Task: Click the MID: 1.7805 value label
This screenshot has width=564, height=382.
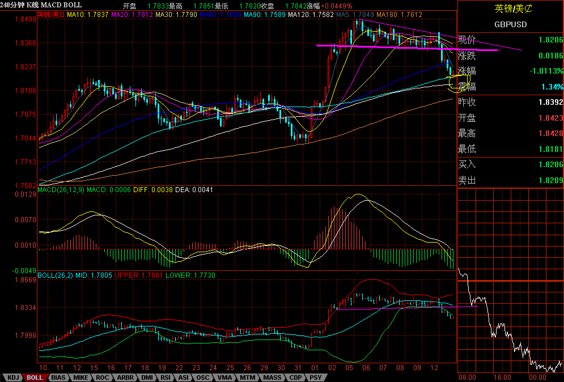Action: (94, 275)
